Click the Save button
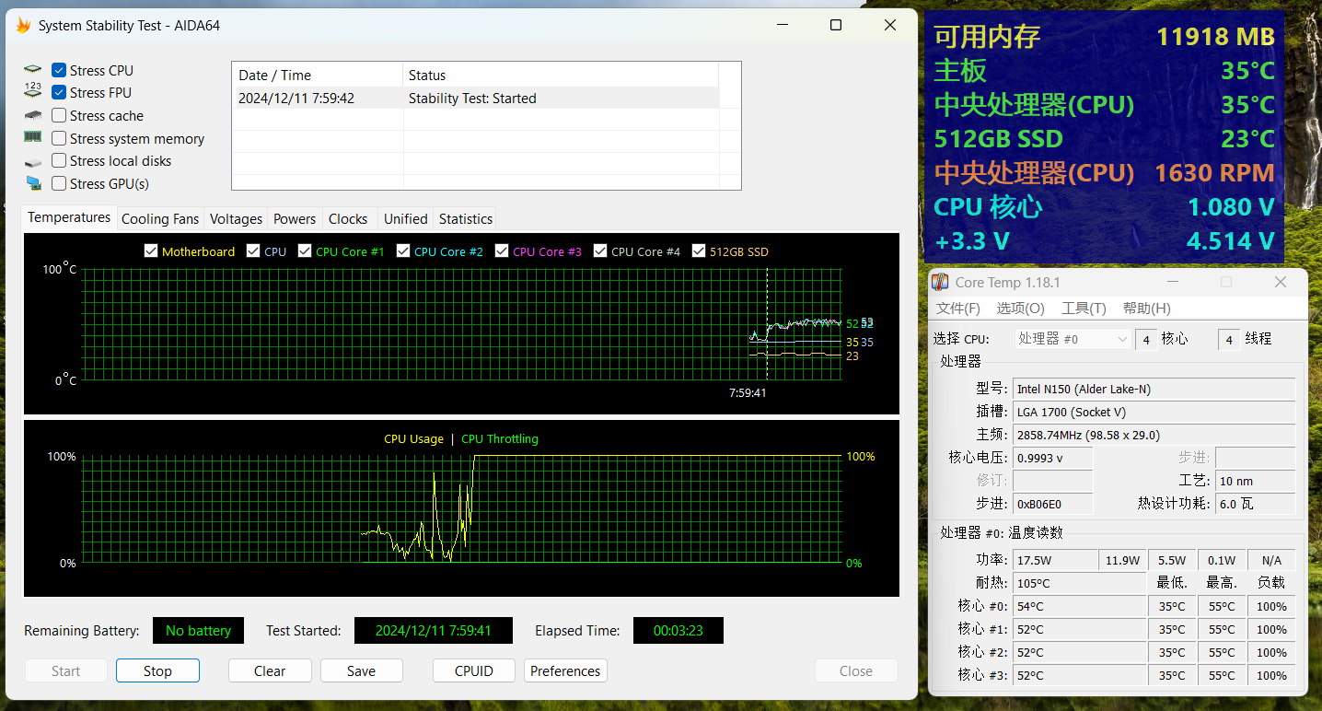 (361, 670)
